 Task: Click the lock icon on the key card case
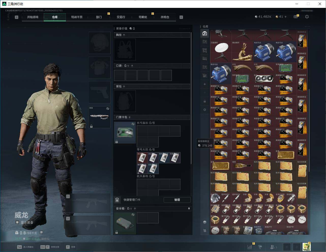coord(116,141)
